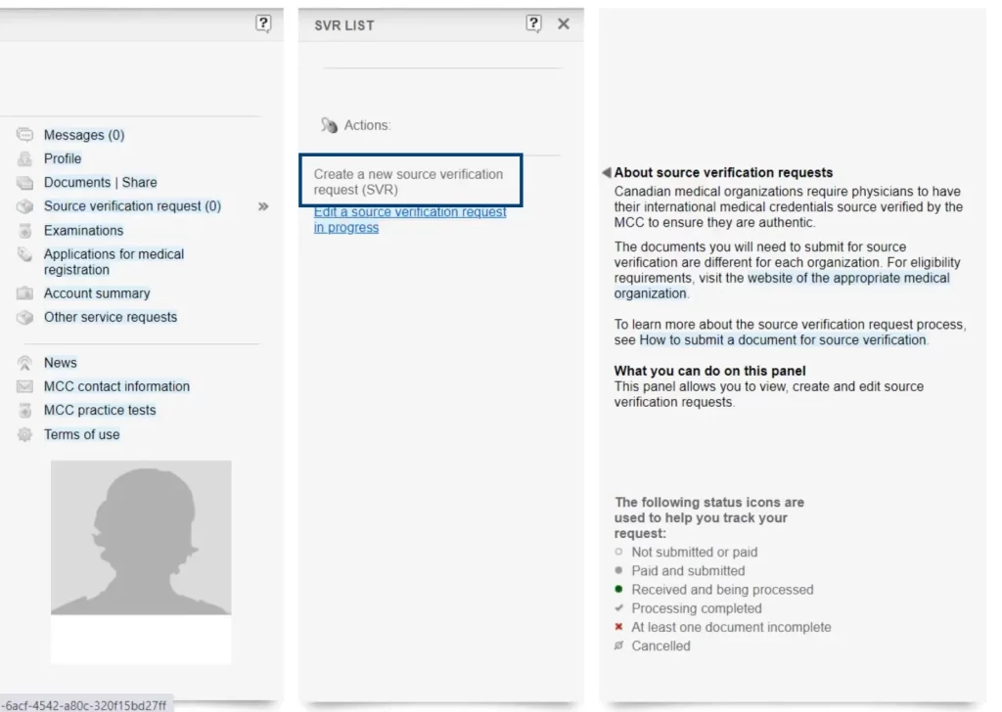Image resolution: width=1002 pixels, height=712 pixels.
Task: Click Create a new source verification request
Action: (408, 181)
